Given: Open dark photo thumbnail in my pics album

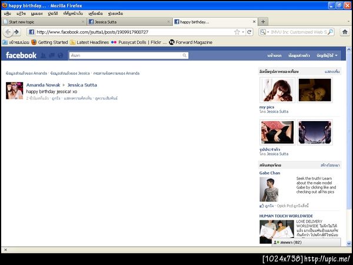Looking at the screenshot, I should [x=315, y=90].
